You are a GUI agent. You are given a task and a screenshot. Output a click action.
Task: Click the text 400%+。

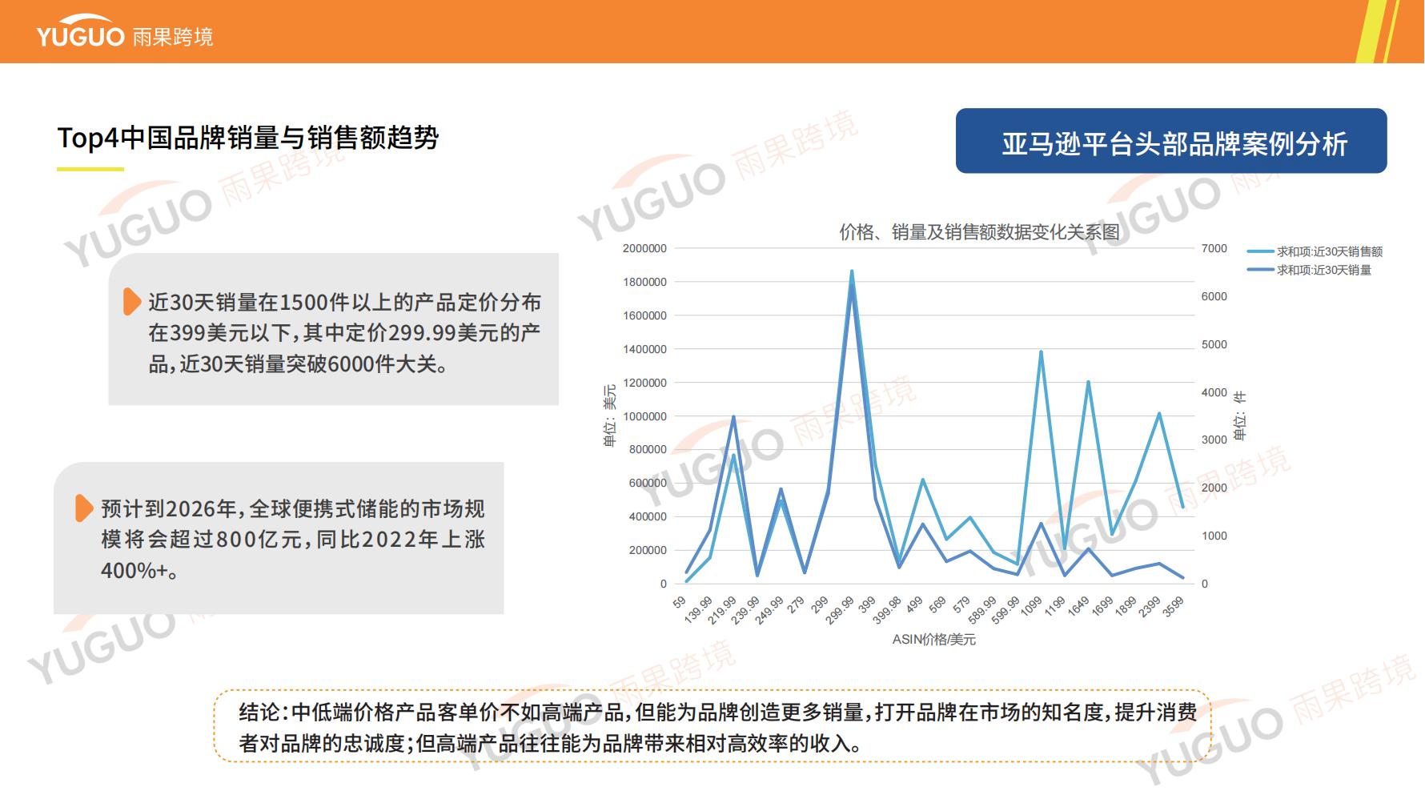[x=139, y=571]
